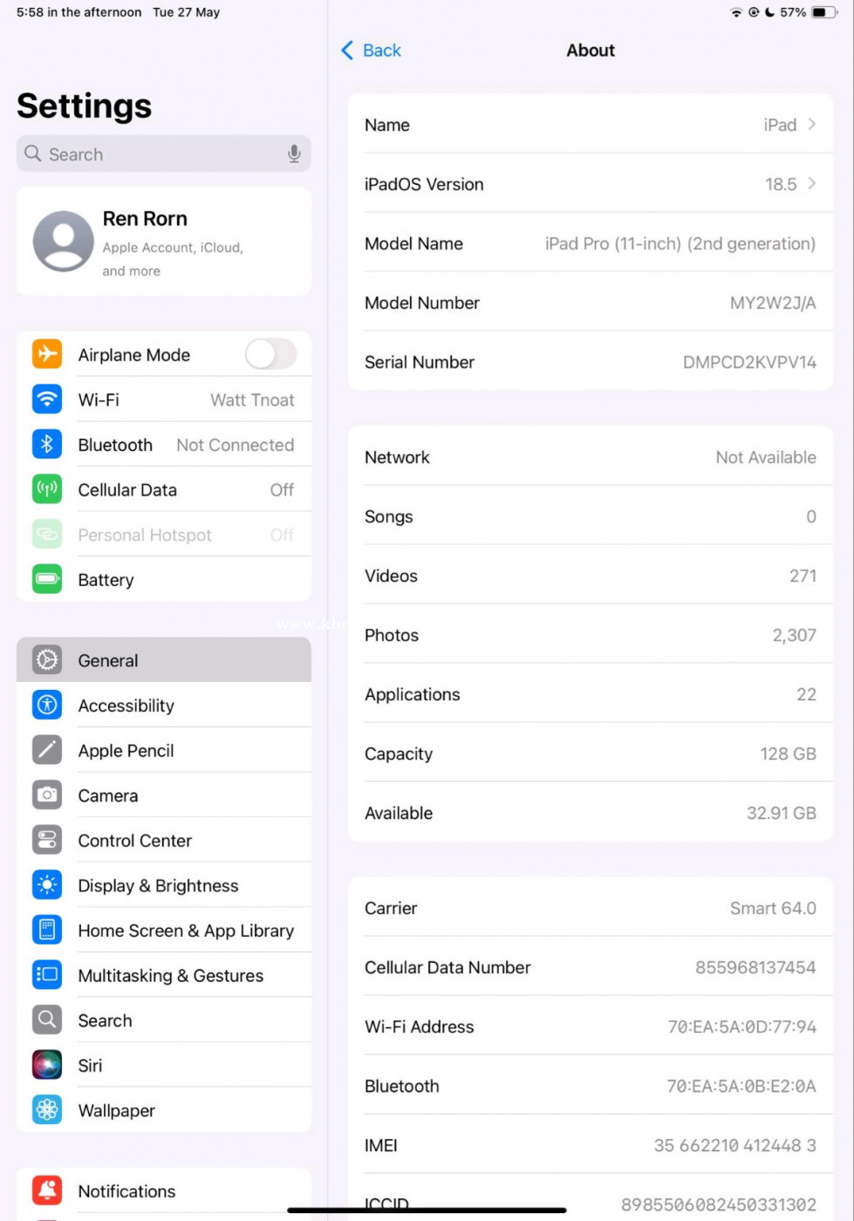Open Multitasking & Gestures icon
Image resolution: width=854 pixels, height=1221 pixels.
point(47,975)
